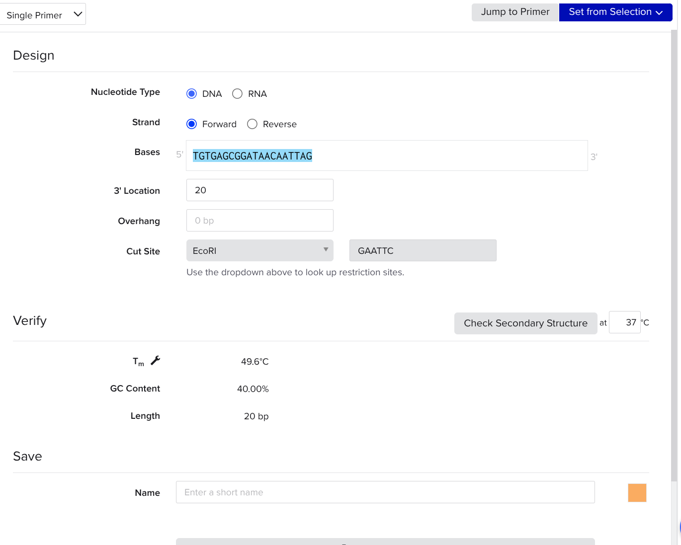The image size is (681, 545).
Task: Pick the orange primer color swatch
Action: click(637, 493)
